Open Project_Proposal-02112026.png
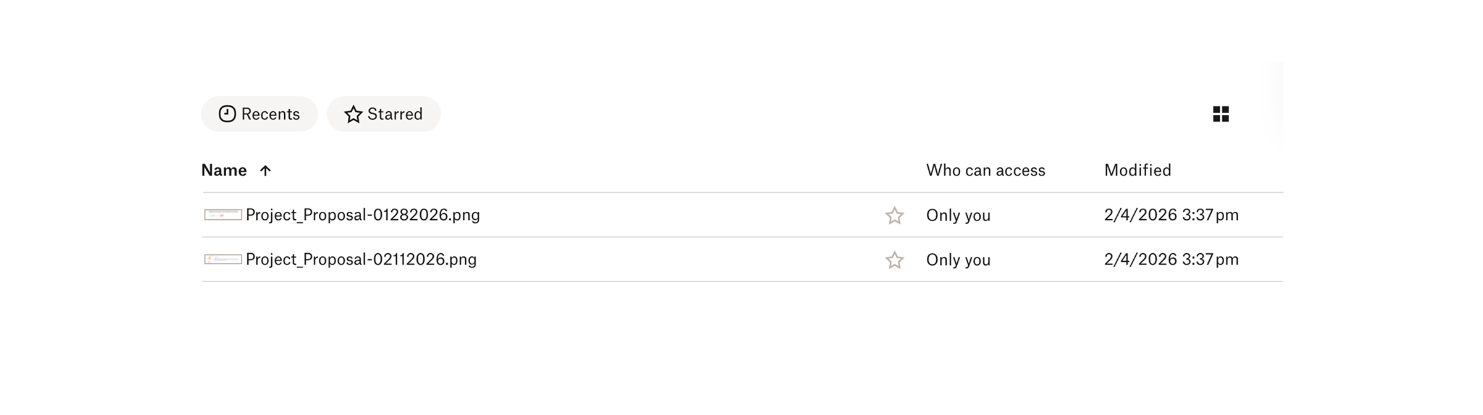Screen dimensions: 1483x415 click(361, 259)
